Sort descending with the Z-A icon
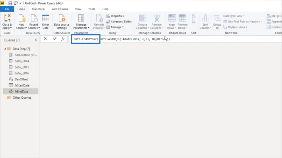The image size is (282, 158). [x=194, y=21]
